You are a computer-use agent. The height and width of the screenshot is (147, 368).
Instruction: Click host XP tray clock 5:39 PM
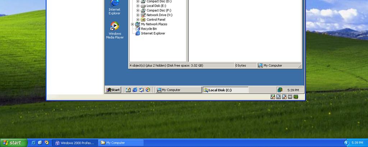[358, 143]
